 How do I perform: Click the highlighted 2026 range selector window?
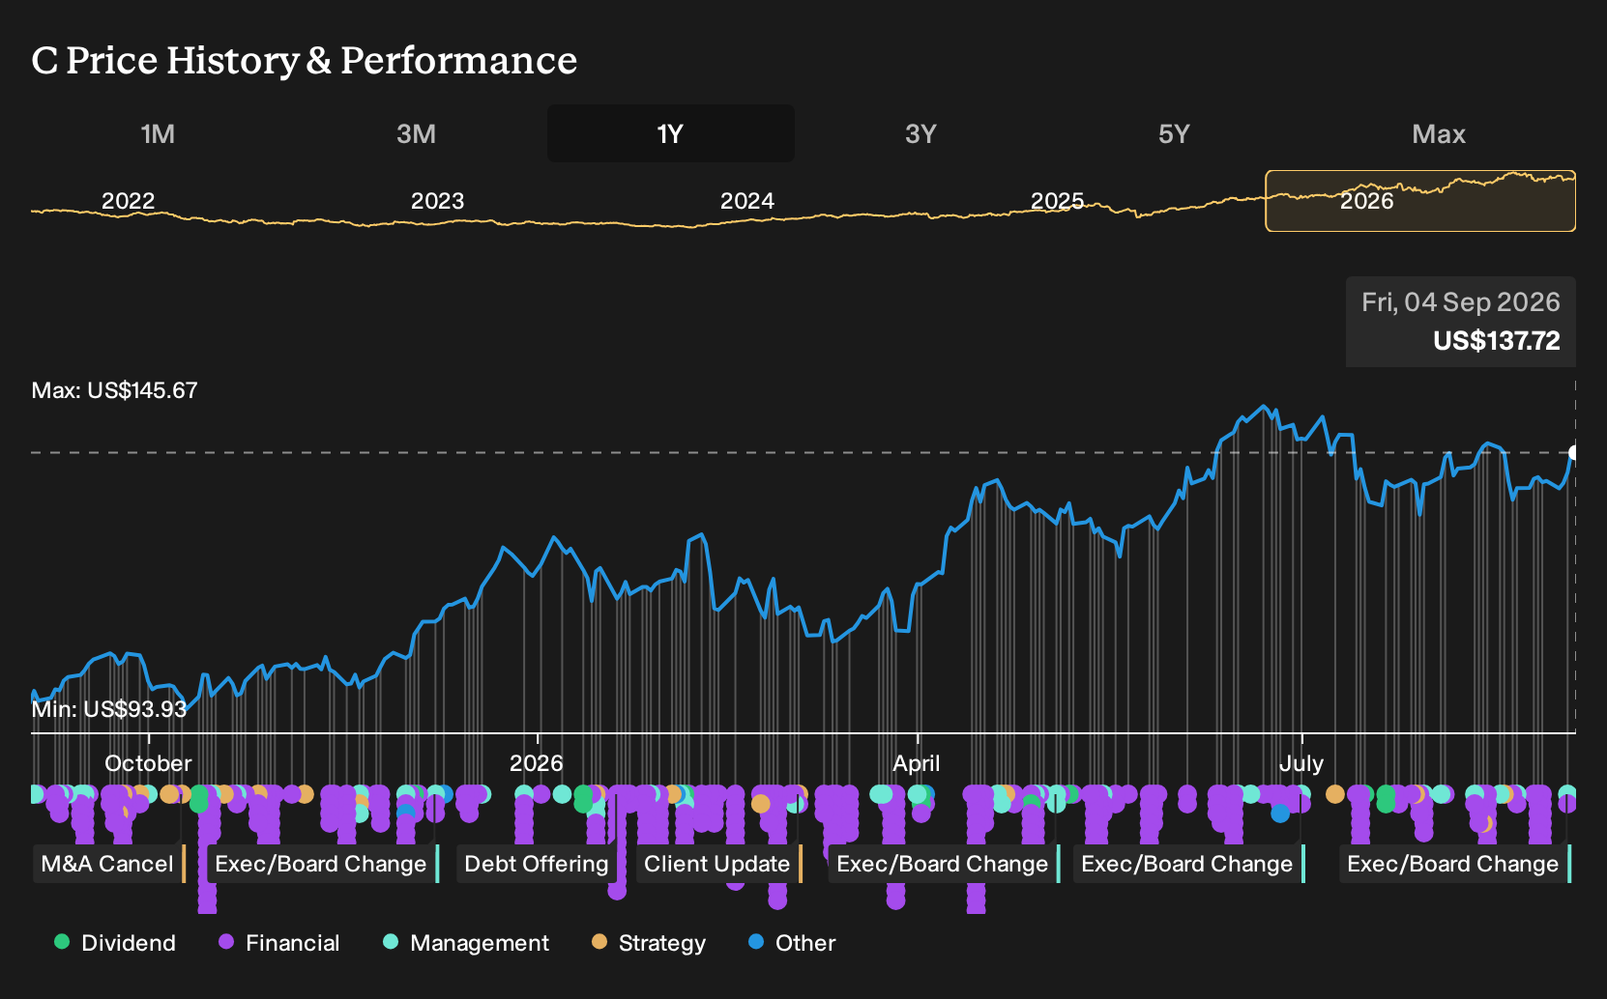[x=1420, y=201]
